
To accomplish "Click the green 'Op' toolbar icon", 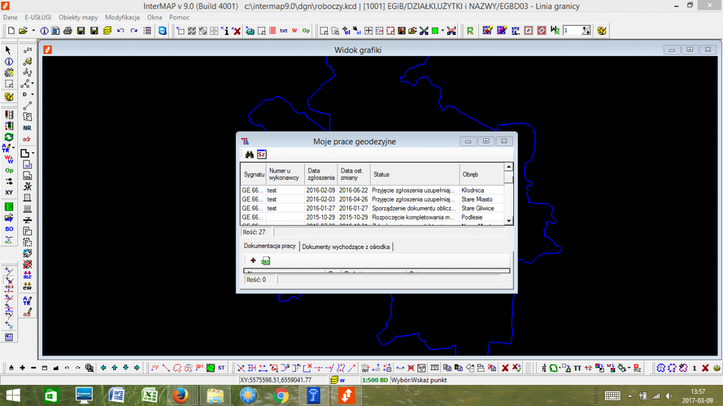I will click(x=306, y=30).
